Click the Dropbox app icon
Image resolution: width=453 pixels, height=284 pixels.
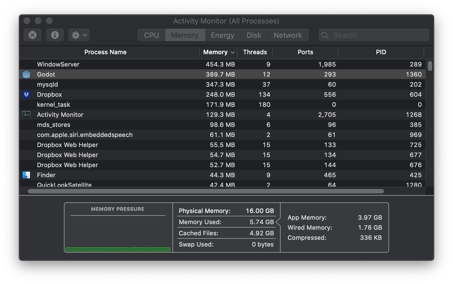tap(26, 94)
